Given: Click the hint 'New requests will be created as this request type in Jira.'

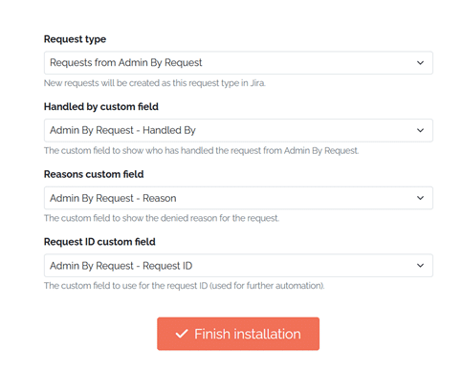Looking at the screenshot, I should point(155,83).
